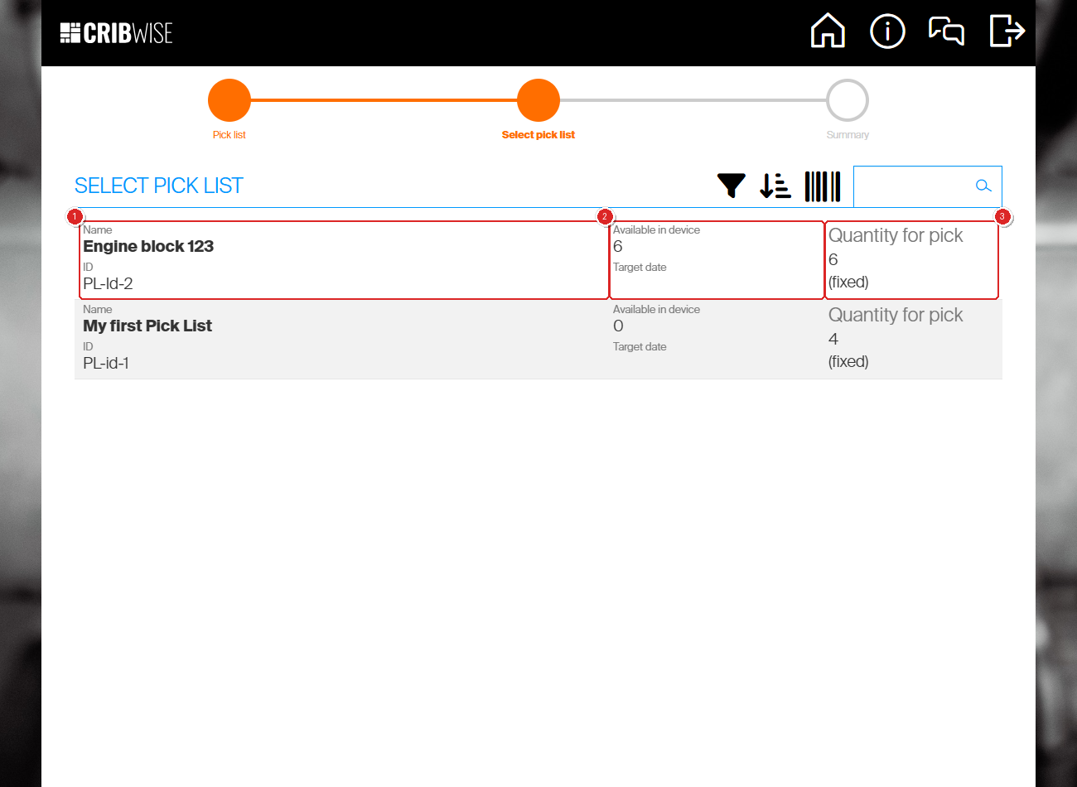The width and height of the screenshot is (1077, 787).
Task: Click the SELECT PICK LIST heading
Action: (x=159, y=186)
